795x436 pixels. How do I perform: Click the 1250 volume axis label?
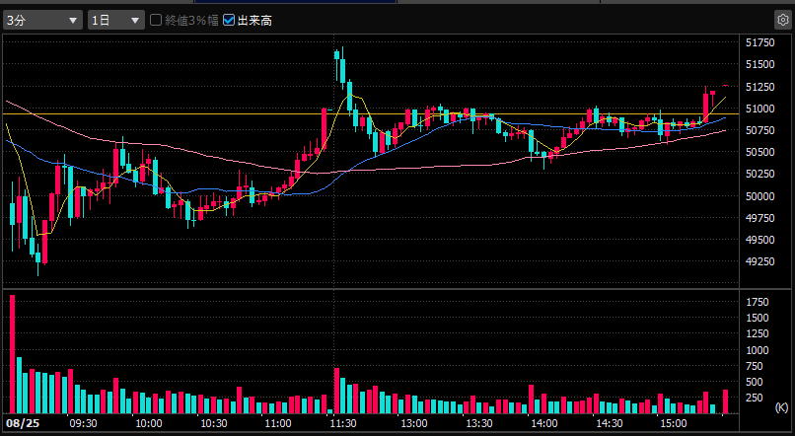pos(758,333)
